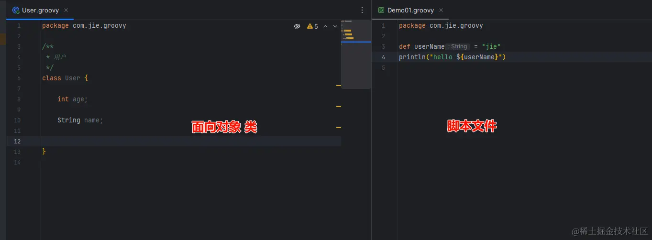Click line number 4 in Demo01.groovy gutter

(x=383, y=57)
